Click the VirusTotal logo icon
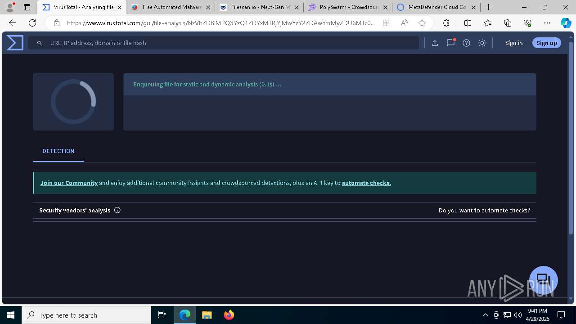Viewport: 576px width, 324px height. click(x=15, y=43)
